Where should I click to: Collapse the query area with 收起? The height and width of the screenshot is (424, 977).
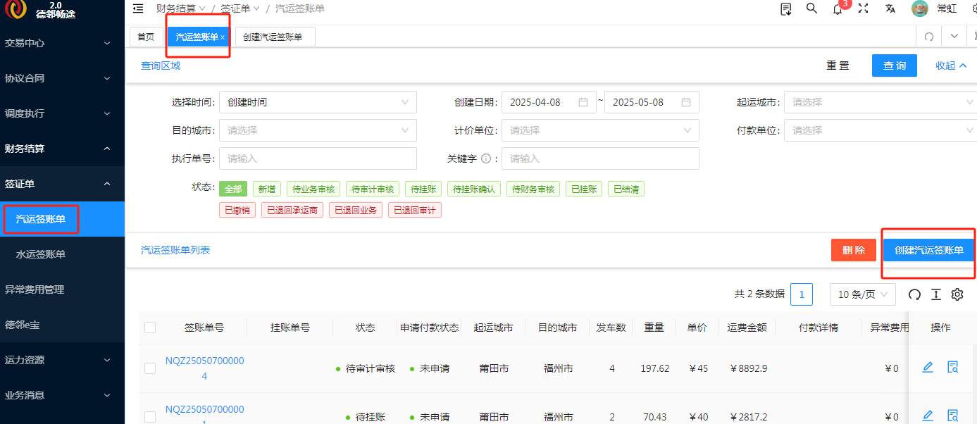pos(950,66)
